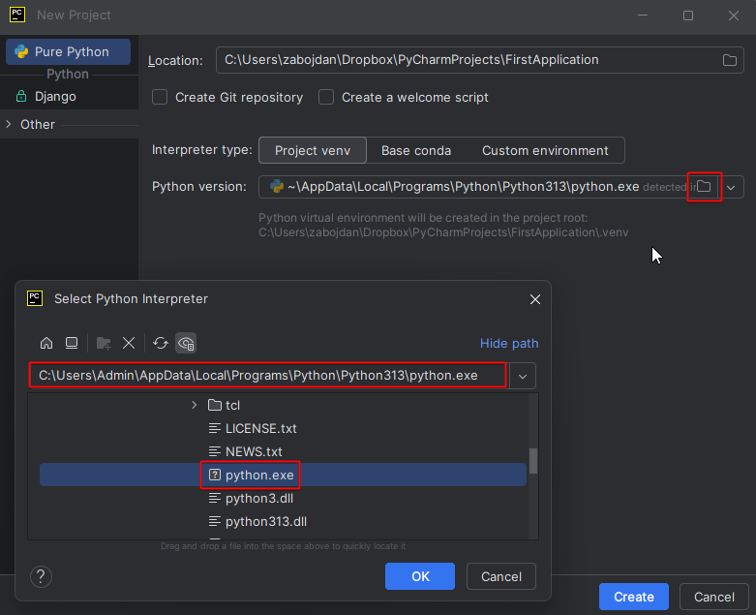Enable Create Git repository checkbox
The height and width of the screenshot is (615, 756).
click(x=160, y=97)
